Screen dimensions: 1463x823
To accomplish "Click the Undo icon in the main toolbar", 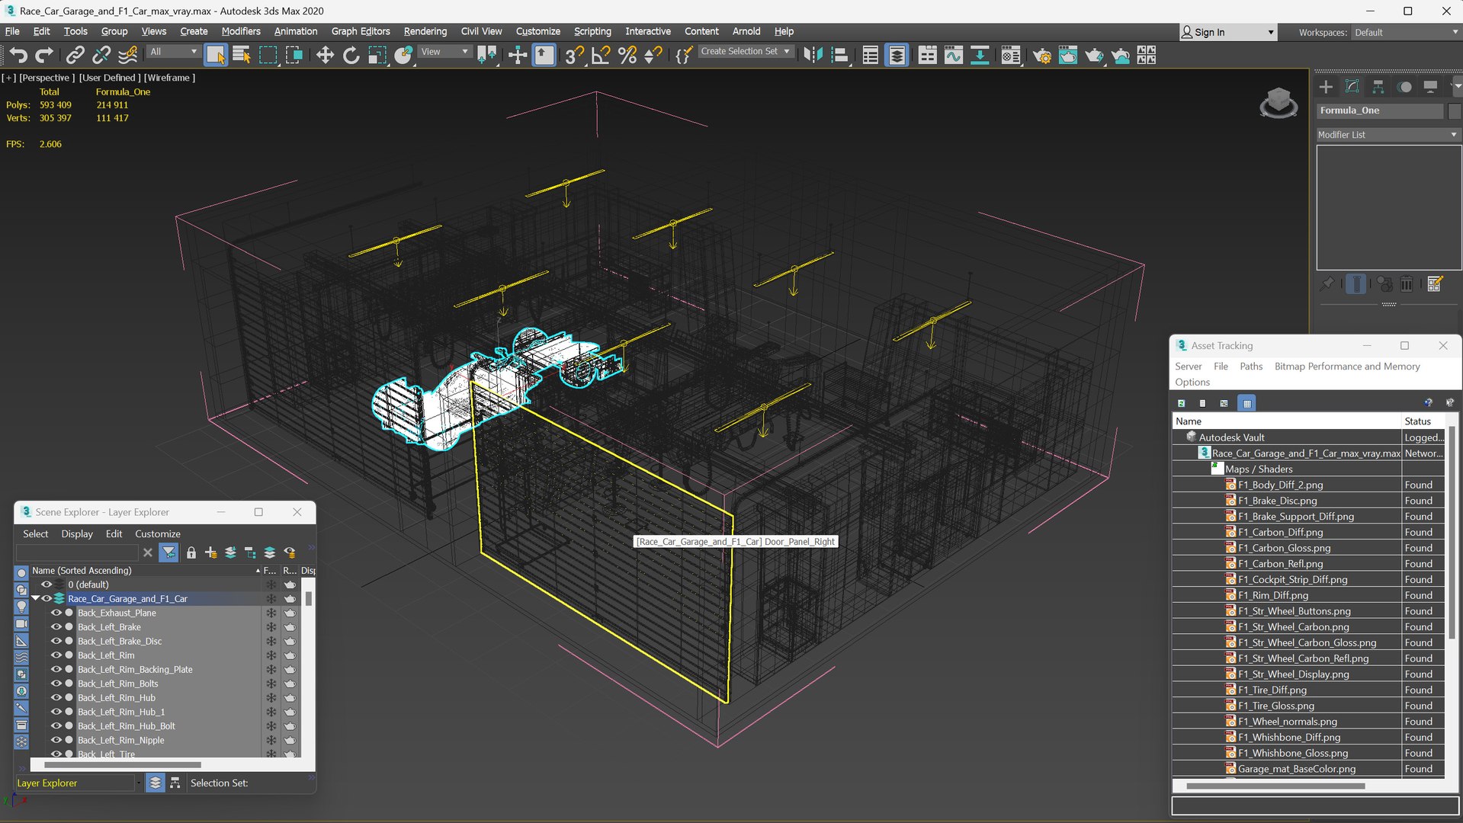I will click(18, 55).
